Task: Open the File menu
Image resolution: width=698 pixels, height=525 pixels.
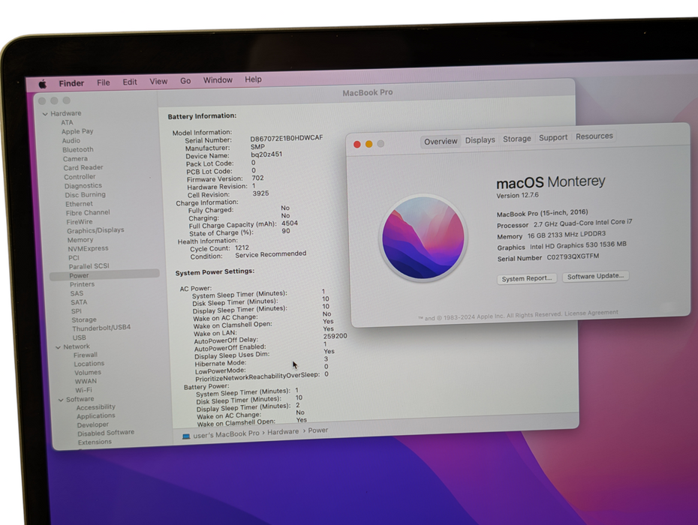Action: 104,82
